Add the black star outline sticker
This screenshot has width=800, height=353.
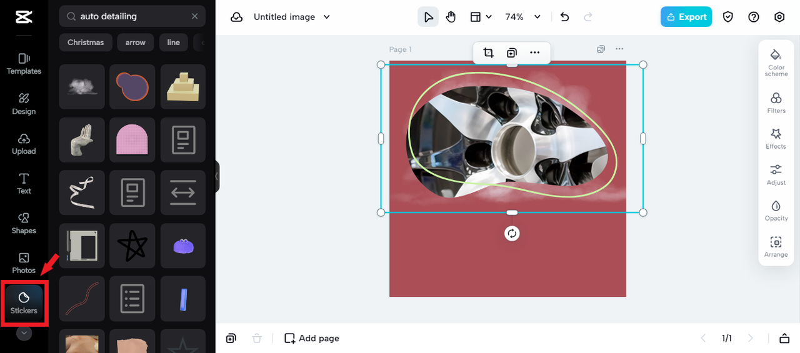[x=132, y=246]
